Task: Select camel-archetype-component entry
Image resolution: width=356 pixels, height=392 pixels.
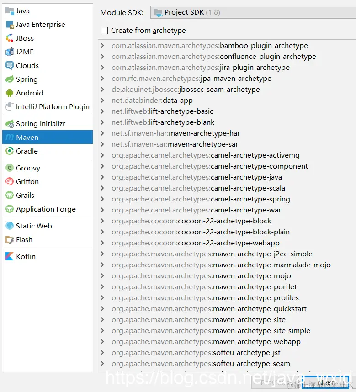Action: tap(209, 166)
